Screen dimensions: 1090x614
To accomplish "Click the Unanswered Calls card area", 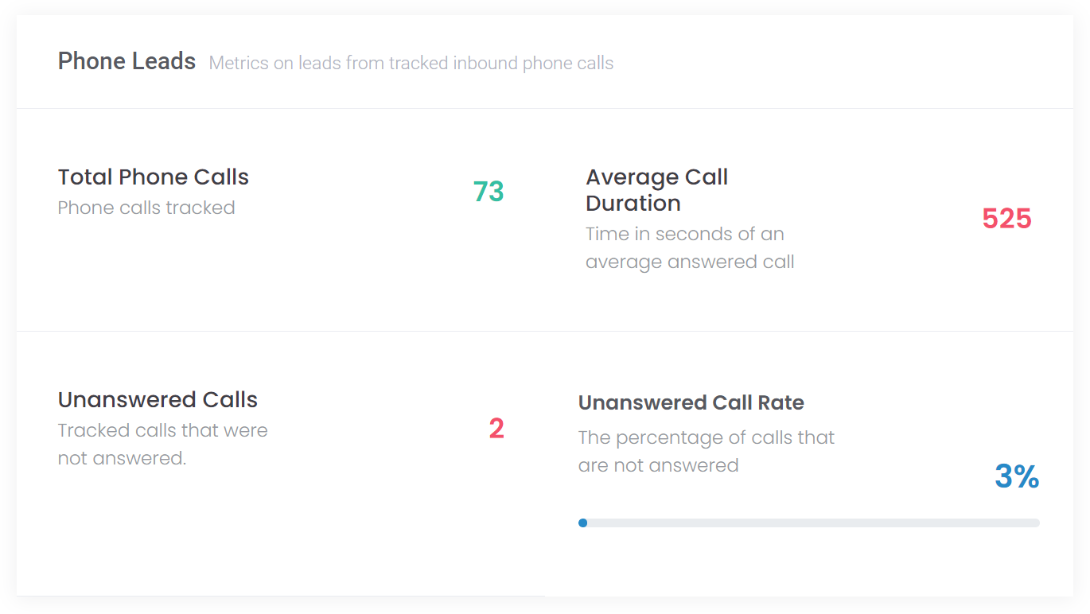I will tap(281, 464).
